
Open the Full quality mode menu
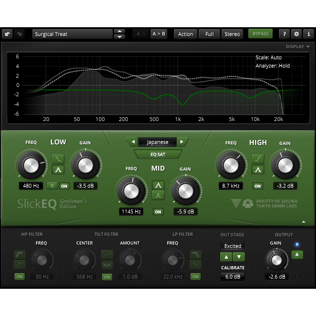(x=210, y=34)
